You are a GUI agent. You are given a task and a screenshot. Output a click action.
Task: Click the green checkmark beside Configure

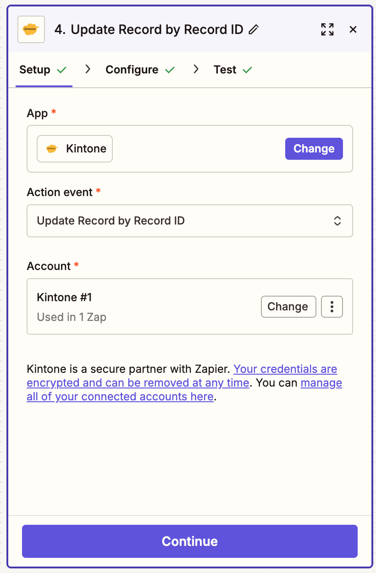pyautogui.click(x=170, y=69)
